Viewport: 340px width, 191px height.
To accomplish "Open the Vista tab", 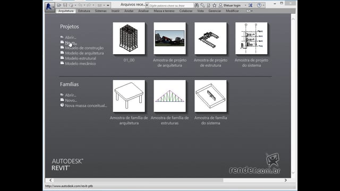I will [x=200, y=11].
